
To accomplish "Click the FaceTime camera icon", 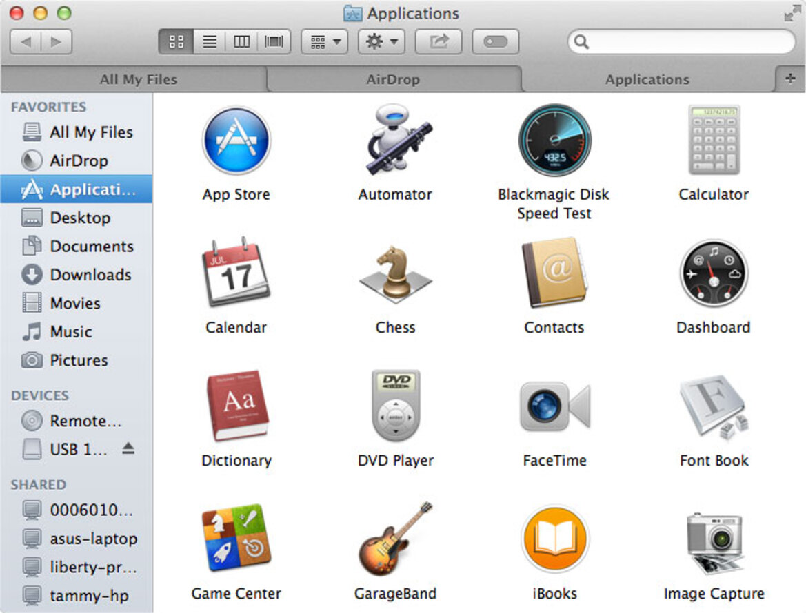I will [554, 406].
